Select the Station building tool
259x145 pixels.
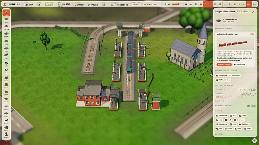[6, 27]
